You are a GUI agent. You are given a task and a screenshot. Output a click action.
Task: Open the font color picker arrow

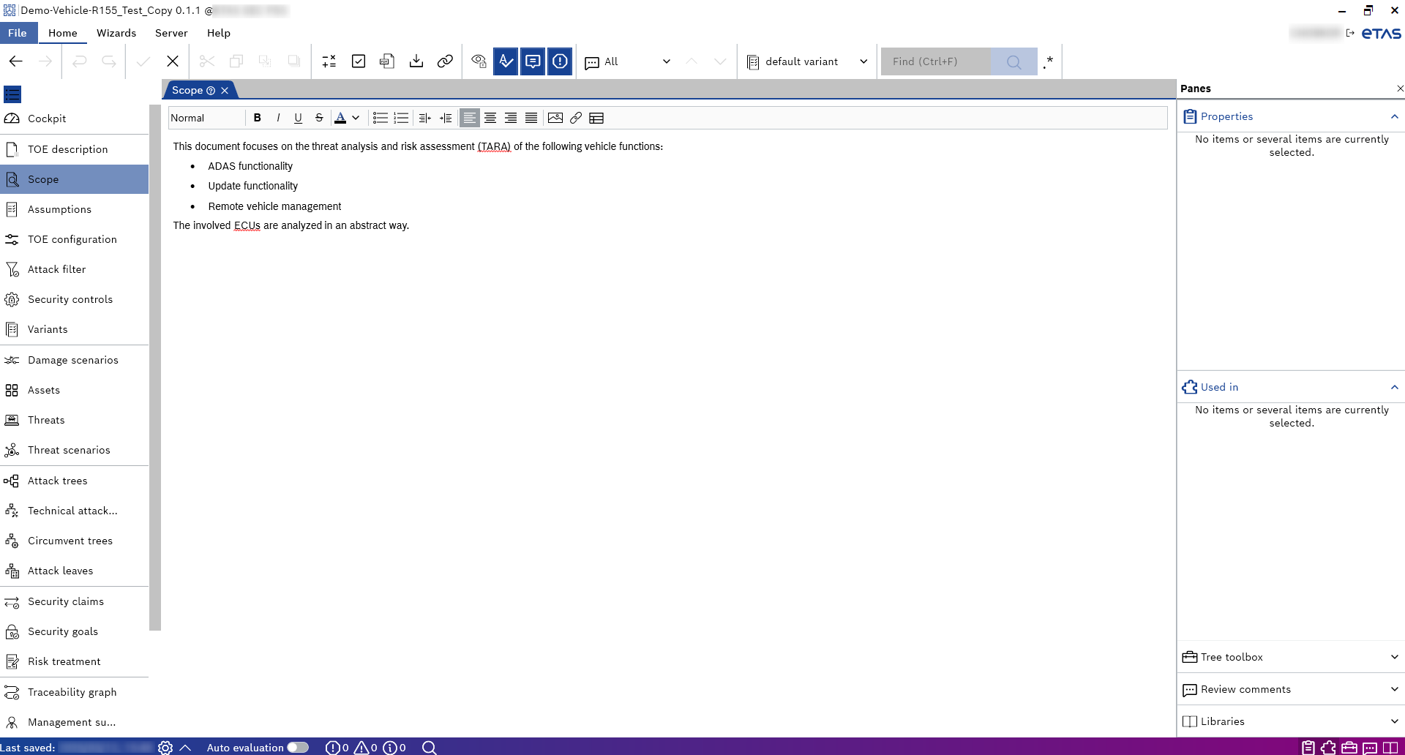click(x=356, y=118)
